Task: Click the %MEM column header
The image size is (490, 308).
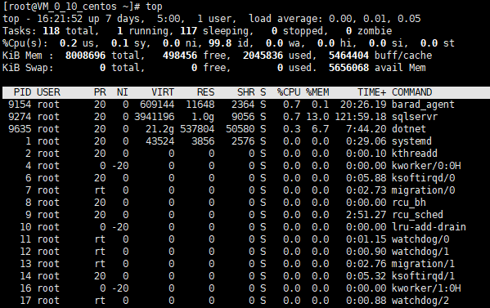Action: click(317, 92)
